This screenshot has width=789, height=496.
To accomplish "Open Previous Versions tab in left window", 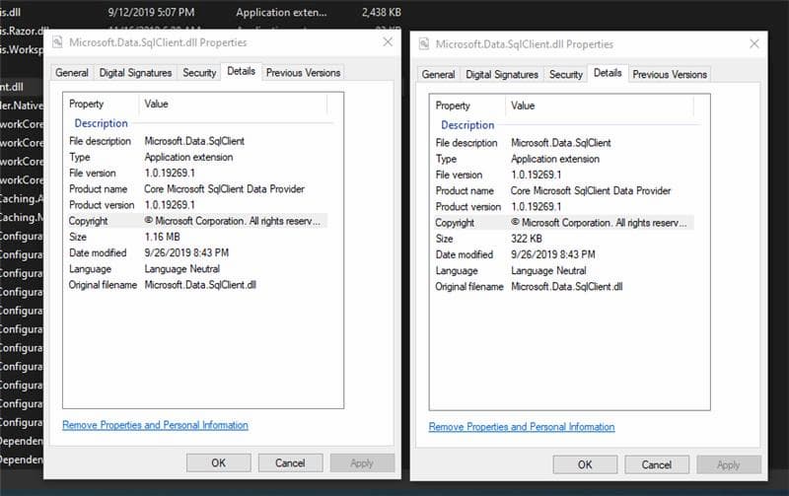I will click(x=303, y=73).
